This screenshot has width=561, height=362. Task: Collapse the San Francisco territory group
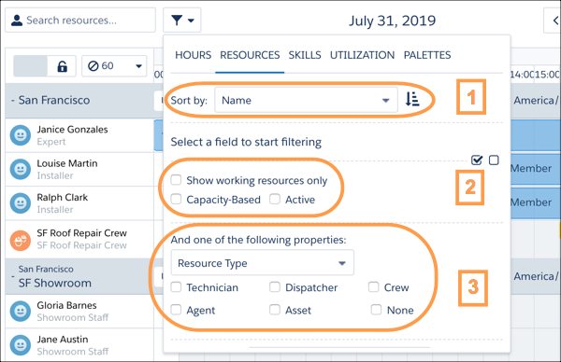point(13,101)
